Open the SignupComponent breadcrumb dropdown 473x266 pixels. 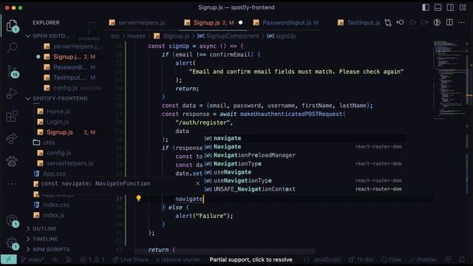pyautogui.click(x=228, y=36)
